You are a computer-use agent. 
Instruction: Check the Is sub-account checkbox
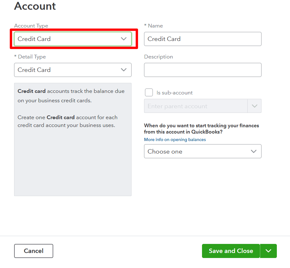coord(149,92)
